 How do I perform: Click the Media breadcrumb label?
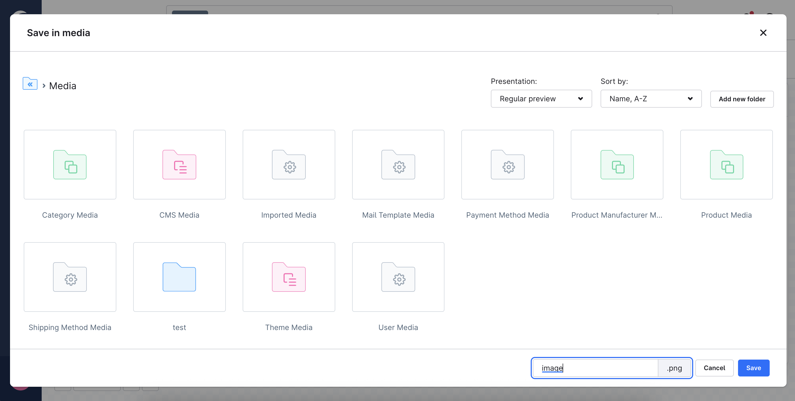(63, 86)
